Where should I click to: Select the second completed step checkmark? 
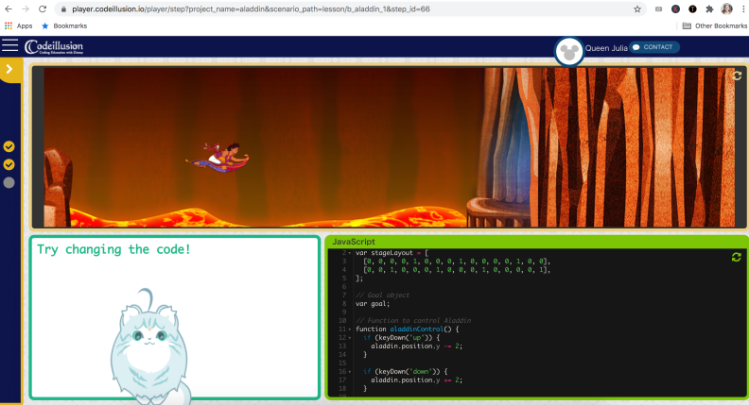[9, 164]
